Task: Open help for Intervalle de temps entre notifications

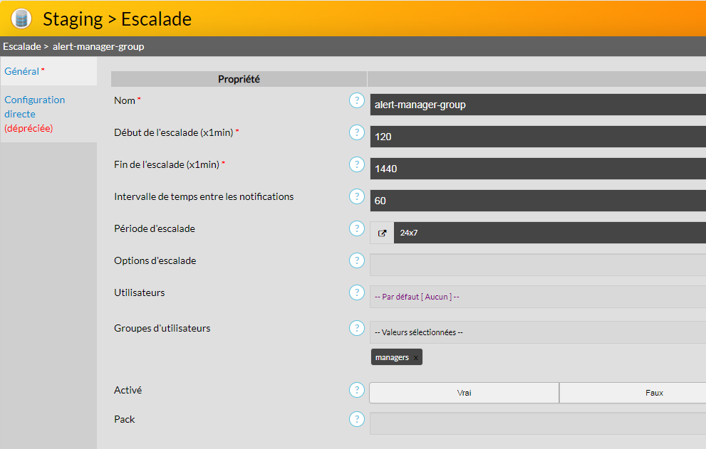Action: click(x=357, y=196)
